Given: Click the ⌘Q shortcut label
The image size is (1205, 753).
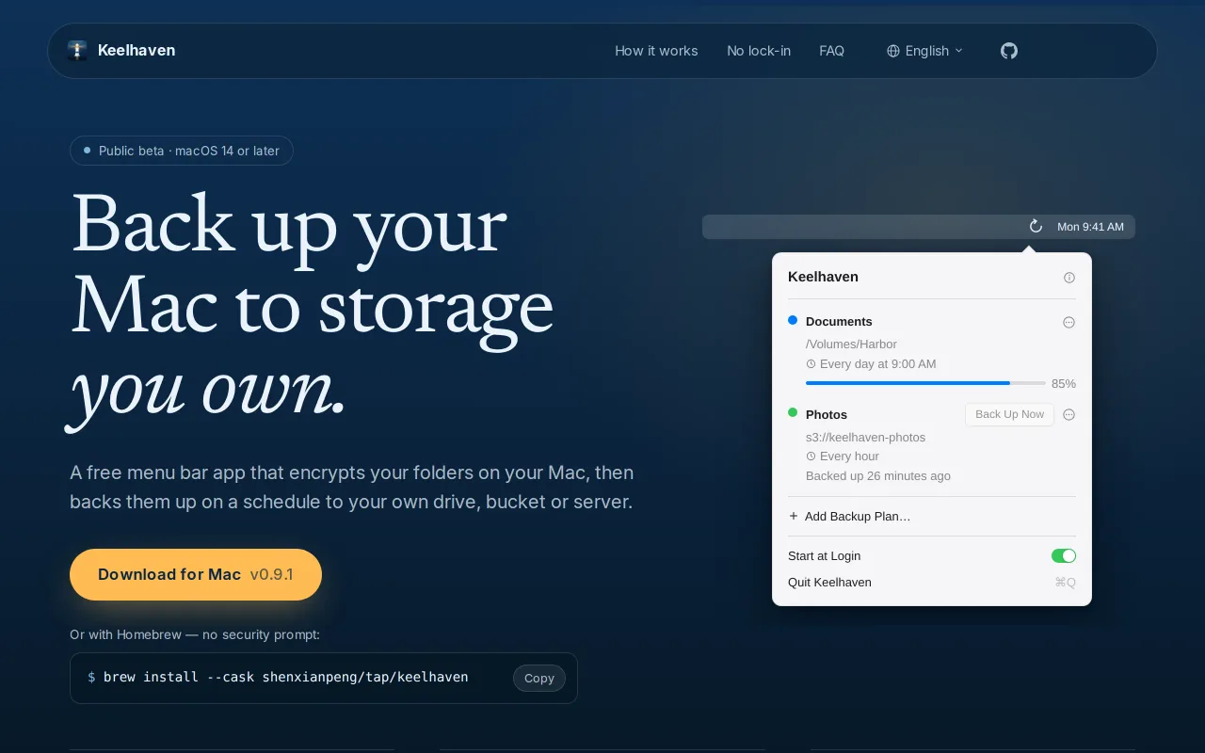Looking at the screenshot, I should coord(1065,582).
